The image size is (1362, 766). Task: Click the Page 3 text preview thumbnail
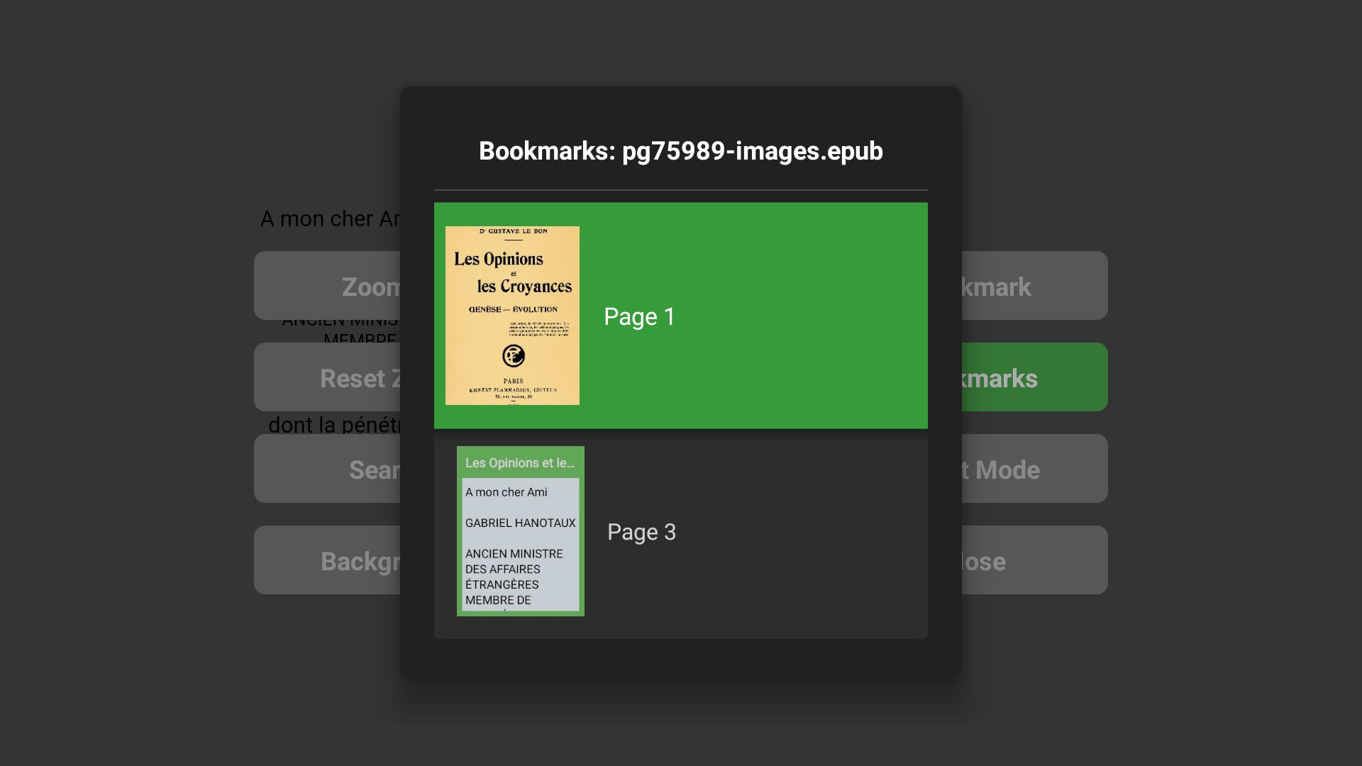click(x=521, y=531)
